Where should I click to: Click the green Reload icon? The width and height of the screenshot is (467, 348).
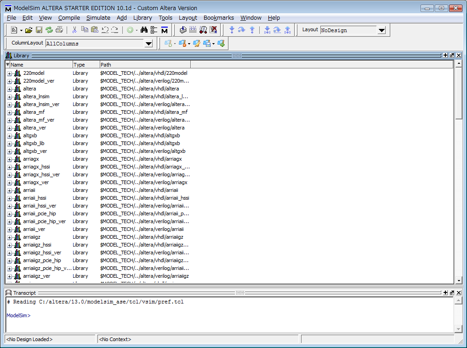(49, 30)
